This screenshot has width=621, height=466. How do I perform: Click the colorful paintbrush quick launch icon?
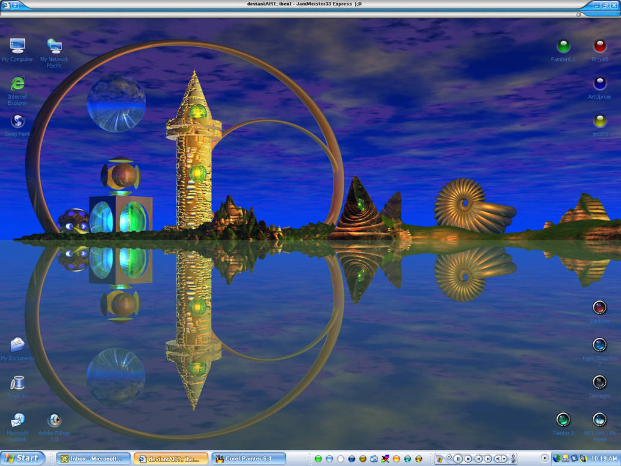(x=385, y=459)
